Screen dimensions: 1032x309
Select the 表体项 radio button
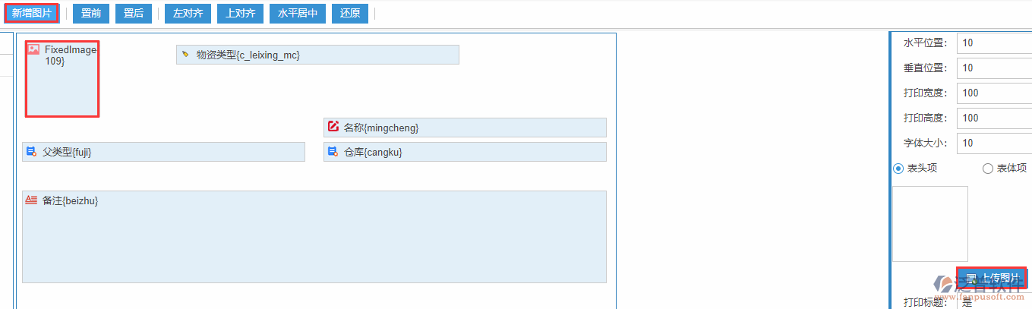point(988,169)
